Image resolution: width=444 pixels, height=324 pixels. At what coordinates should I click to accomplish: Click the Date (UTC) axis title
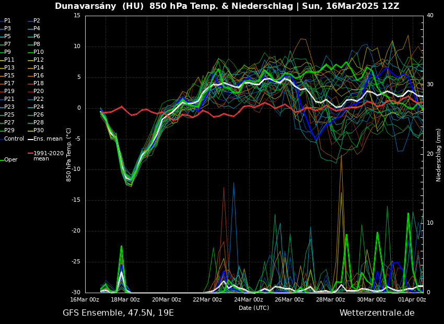[254, 308]
